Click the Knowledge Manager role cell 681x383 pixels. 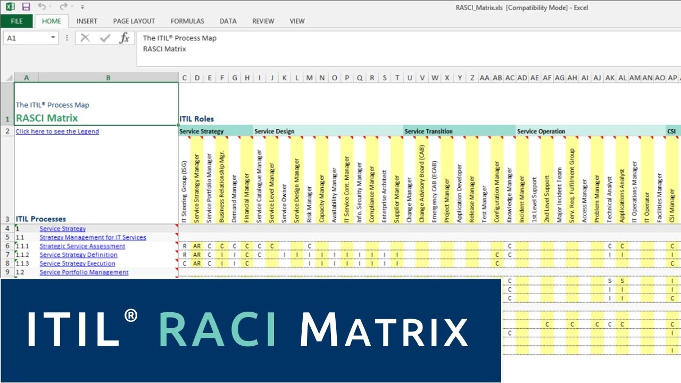pos(510,180)
